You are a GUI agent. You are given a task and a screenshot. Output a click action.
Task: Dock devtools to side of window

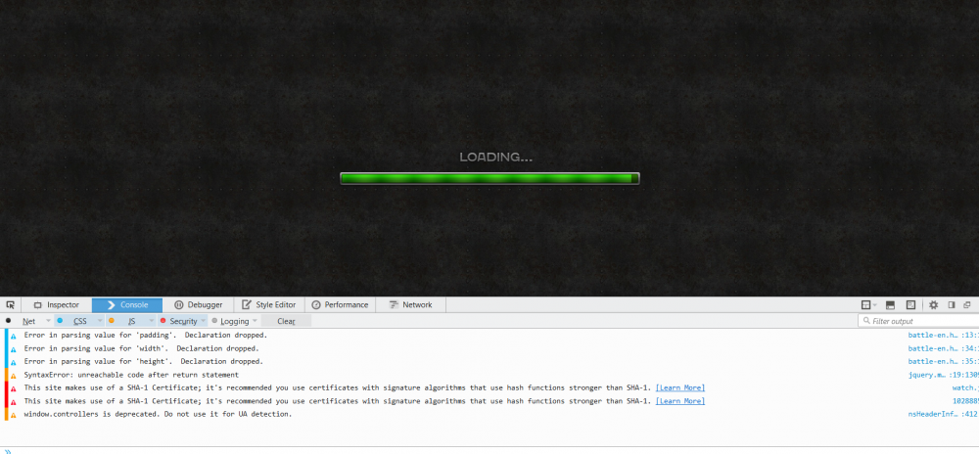pos(952,305)
